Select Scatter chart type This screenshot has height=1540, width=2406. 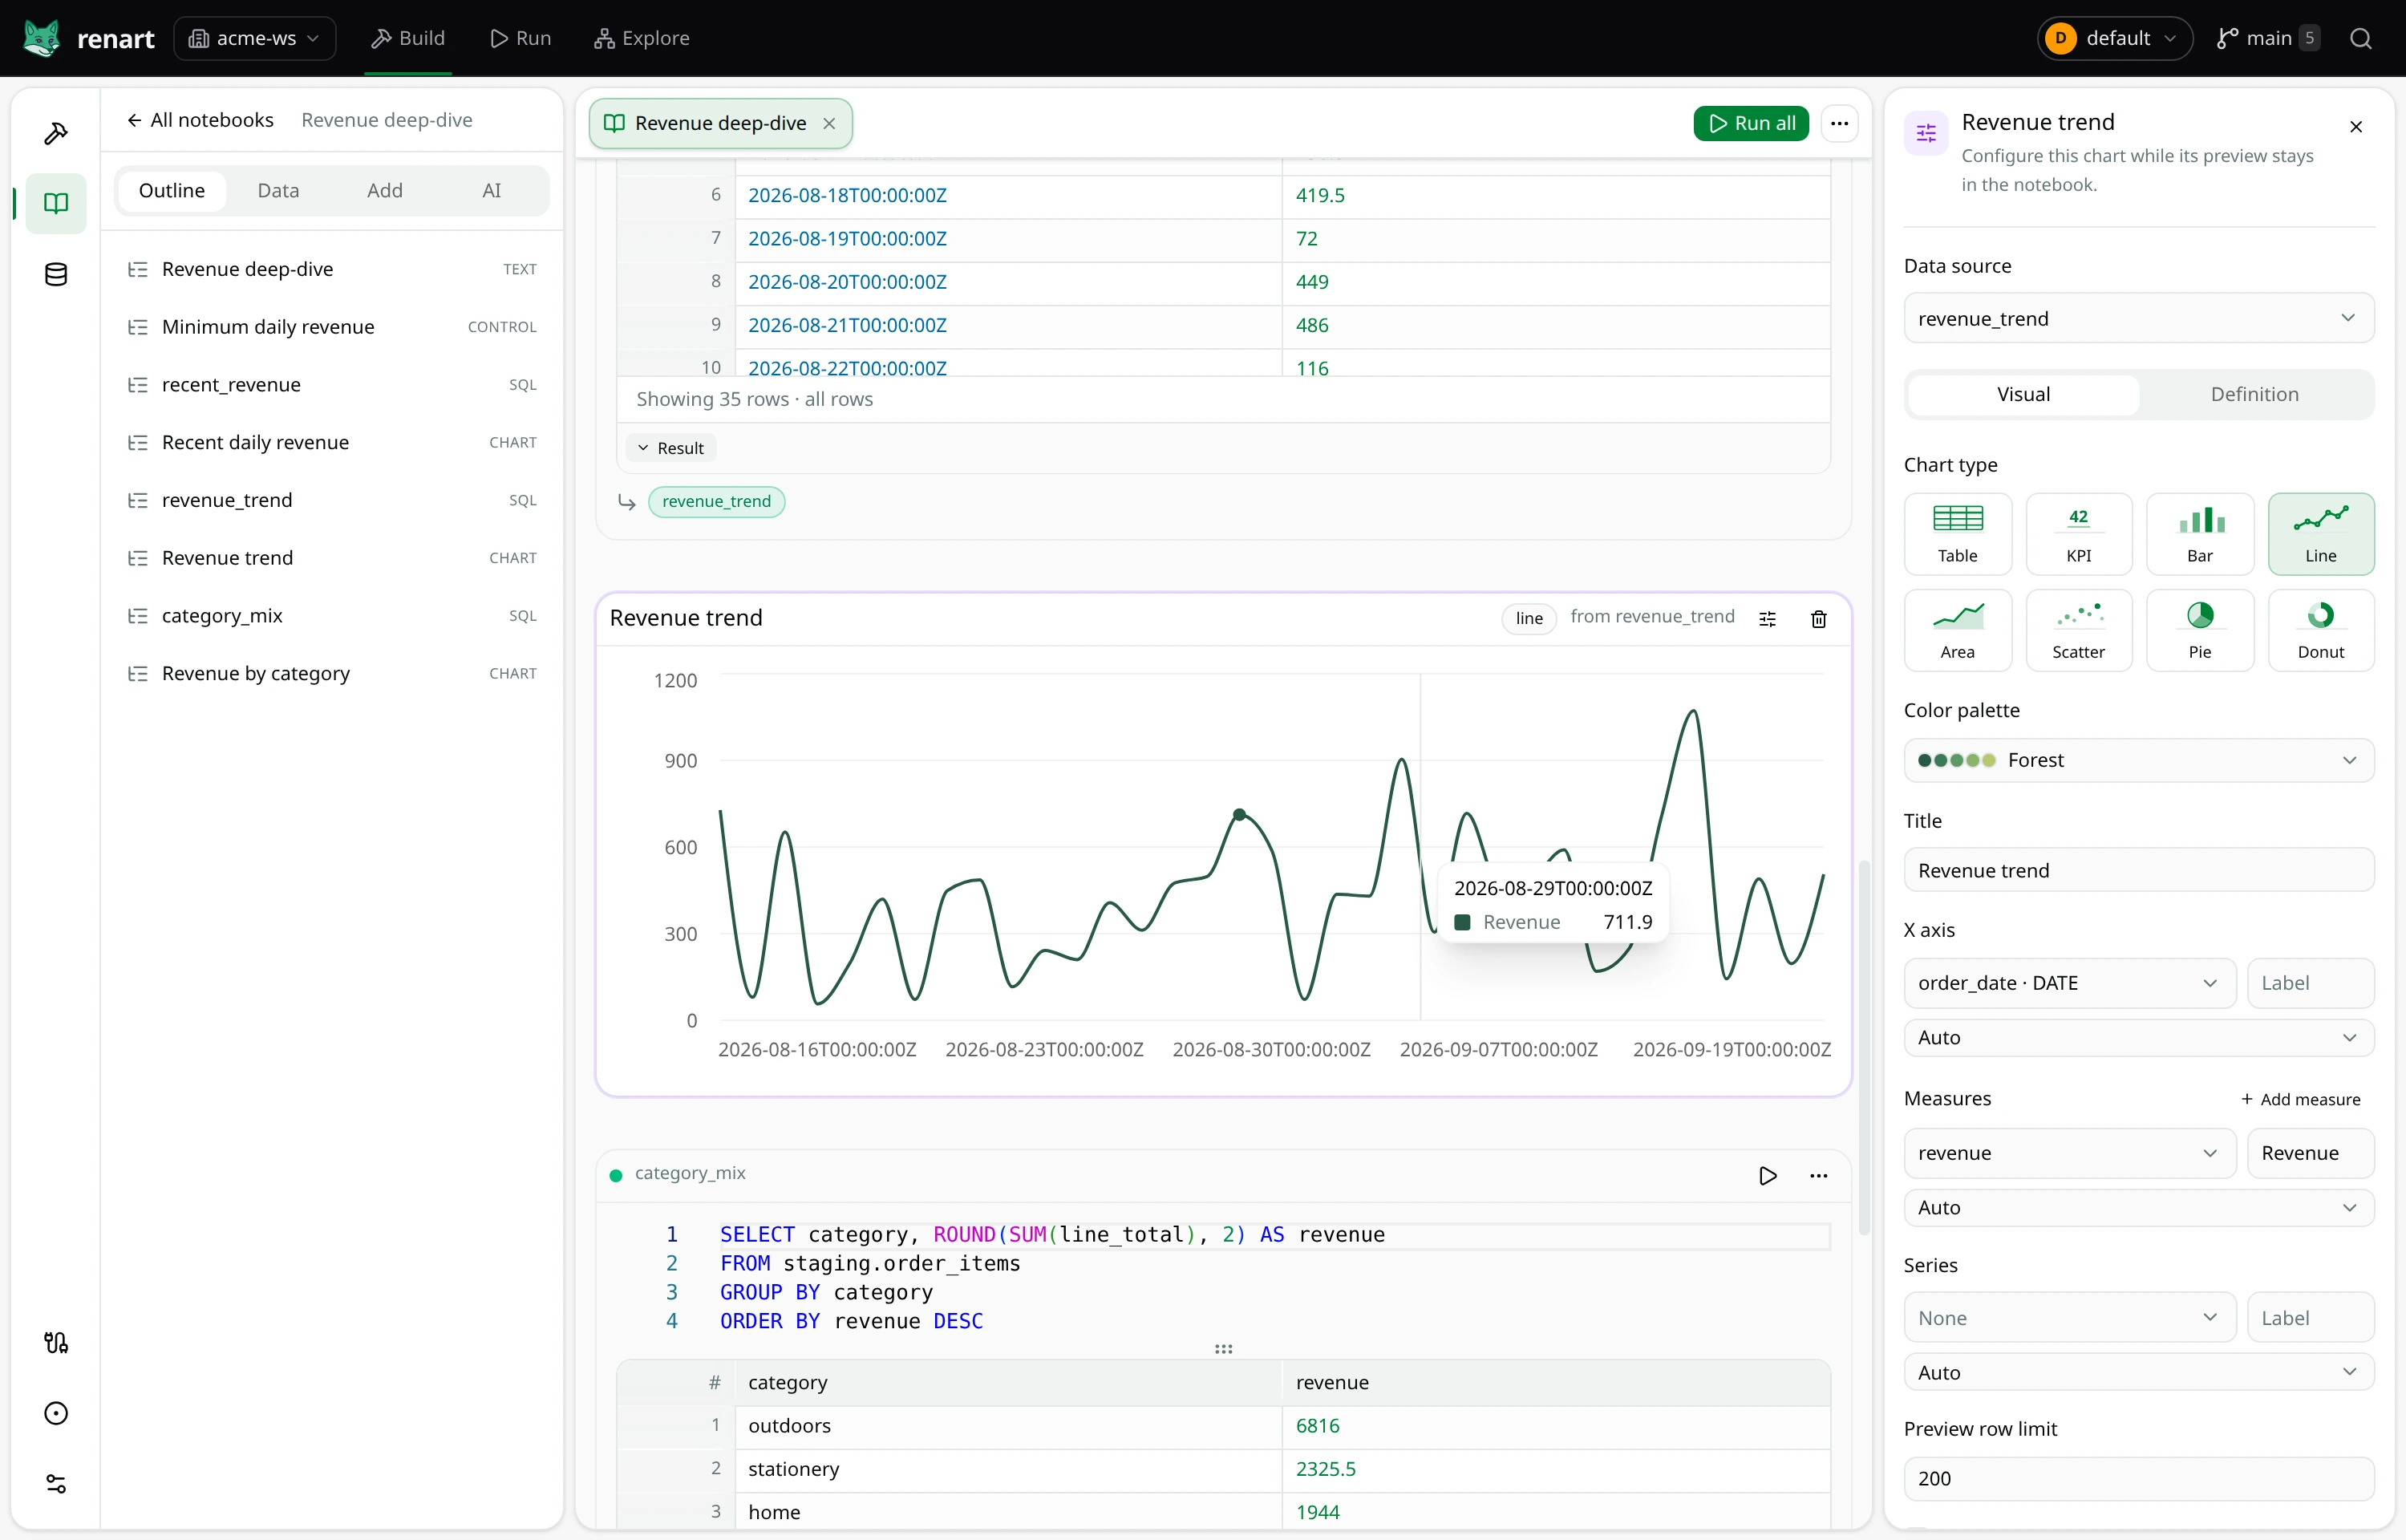2078,630
